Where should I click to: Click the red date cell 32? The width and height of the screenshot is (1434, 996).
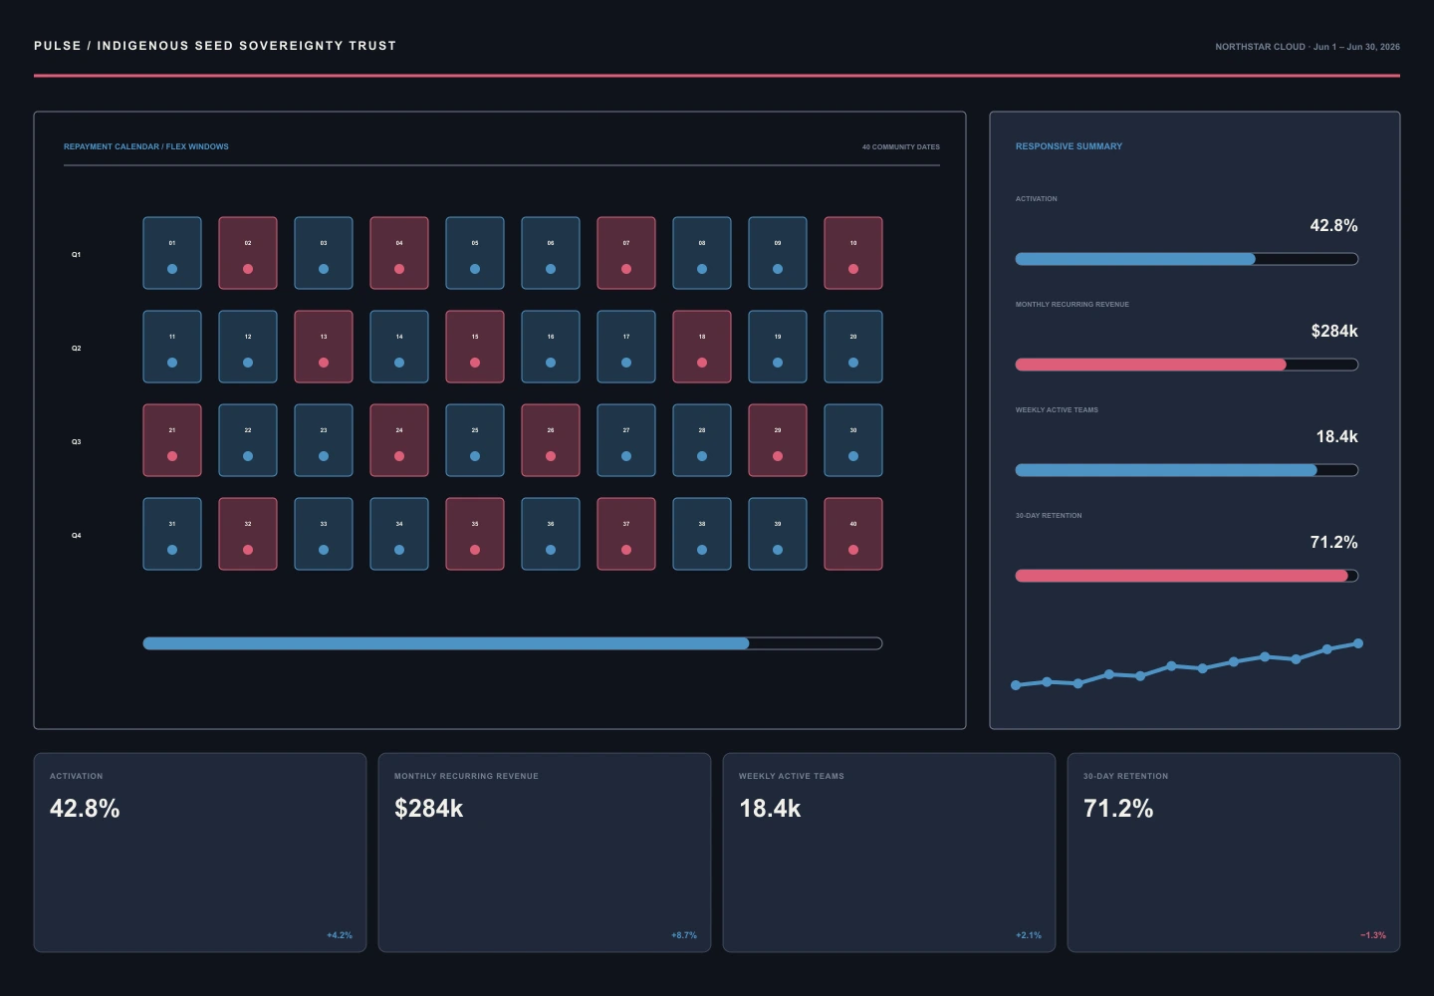(248, 534)
